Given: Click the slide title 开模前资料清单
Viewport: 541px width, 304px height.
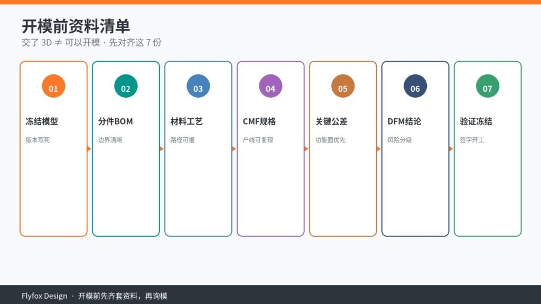Looking at the screenshot, I should [76, 26].
